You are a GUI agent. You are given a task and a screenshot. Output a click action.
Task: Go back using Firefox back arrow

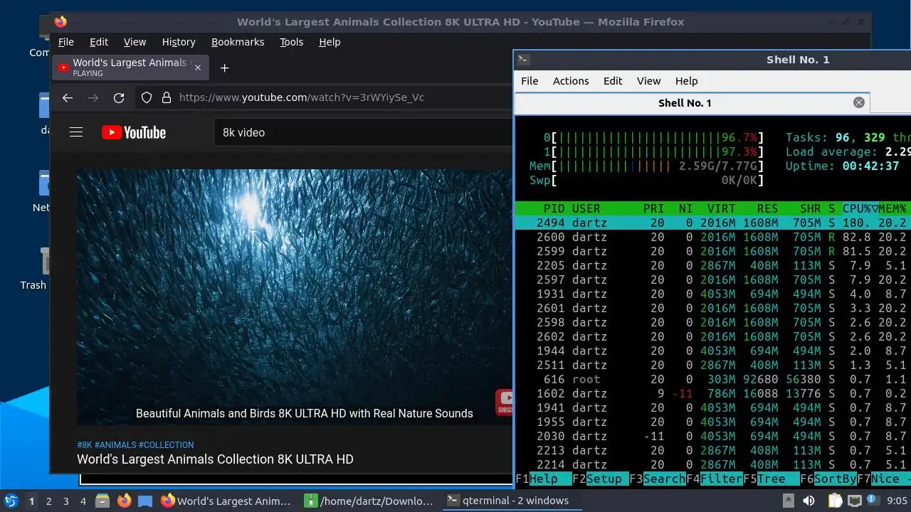click(68, 97)
